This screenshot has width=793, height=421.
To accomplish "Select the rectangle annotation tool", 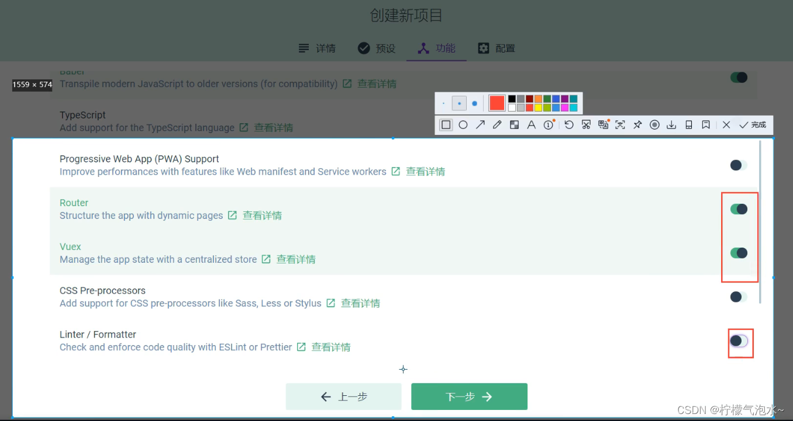I will (446, 124).
